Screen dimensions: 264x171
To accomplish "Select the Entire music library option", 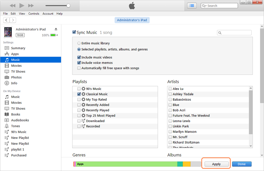I will (79, 43).
